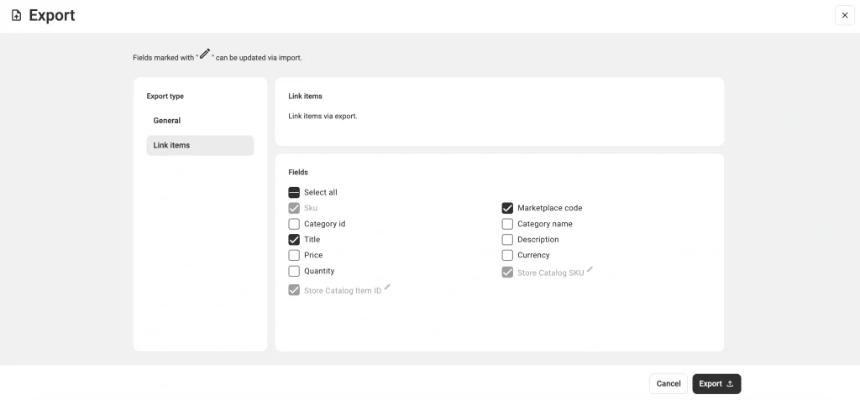The height and width of the screenshot is (400, 860).
Task: Enable the Category name checkbox
Action: tap(507, 224)
